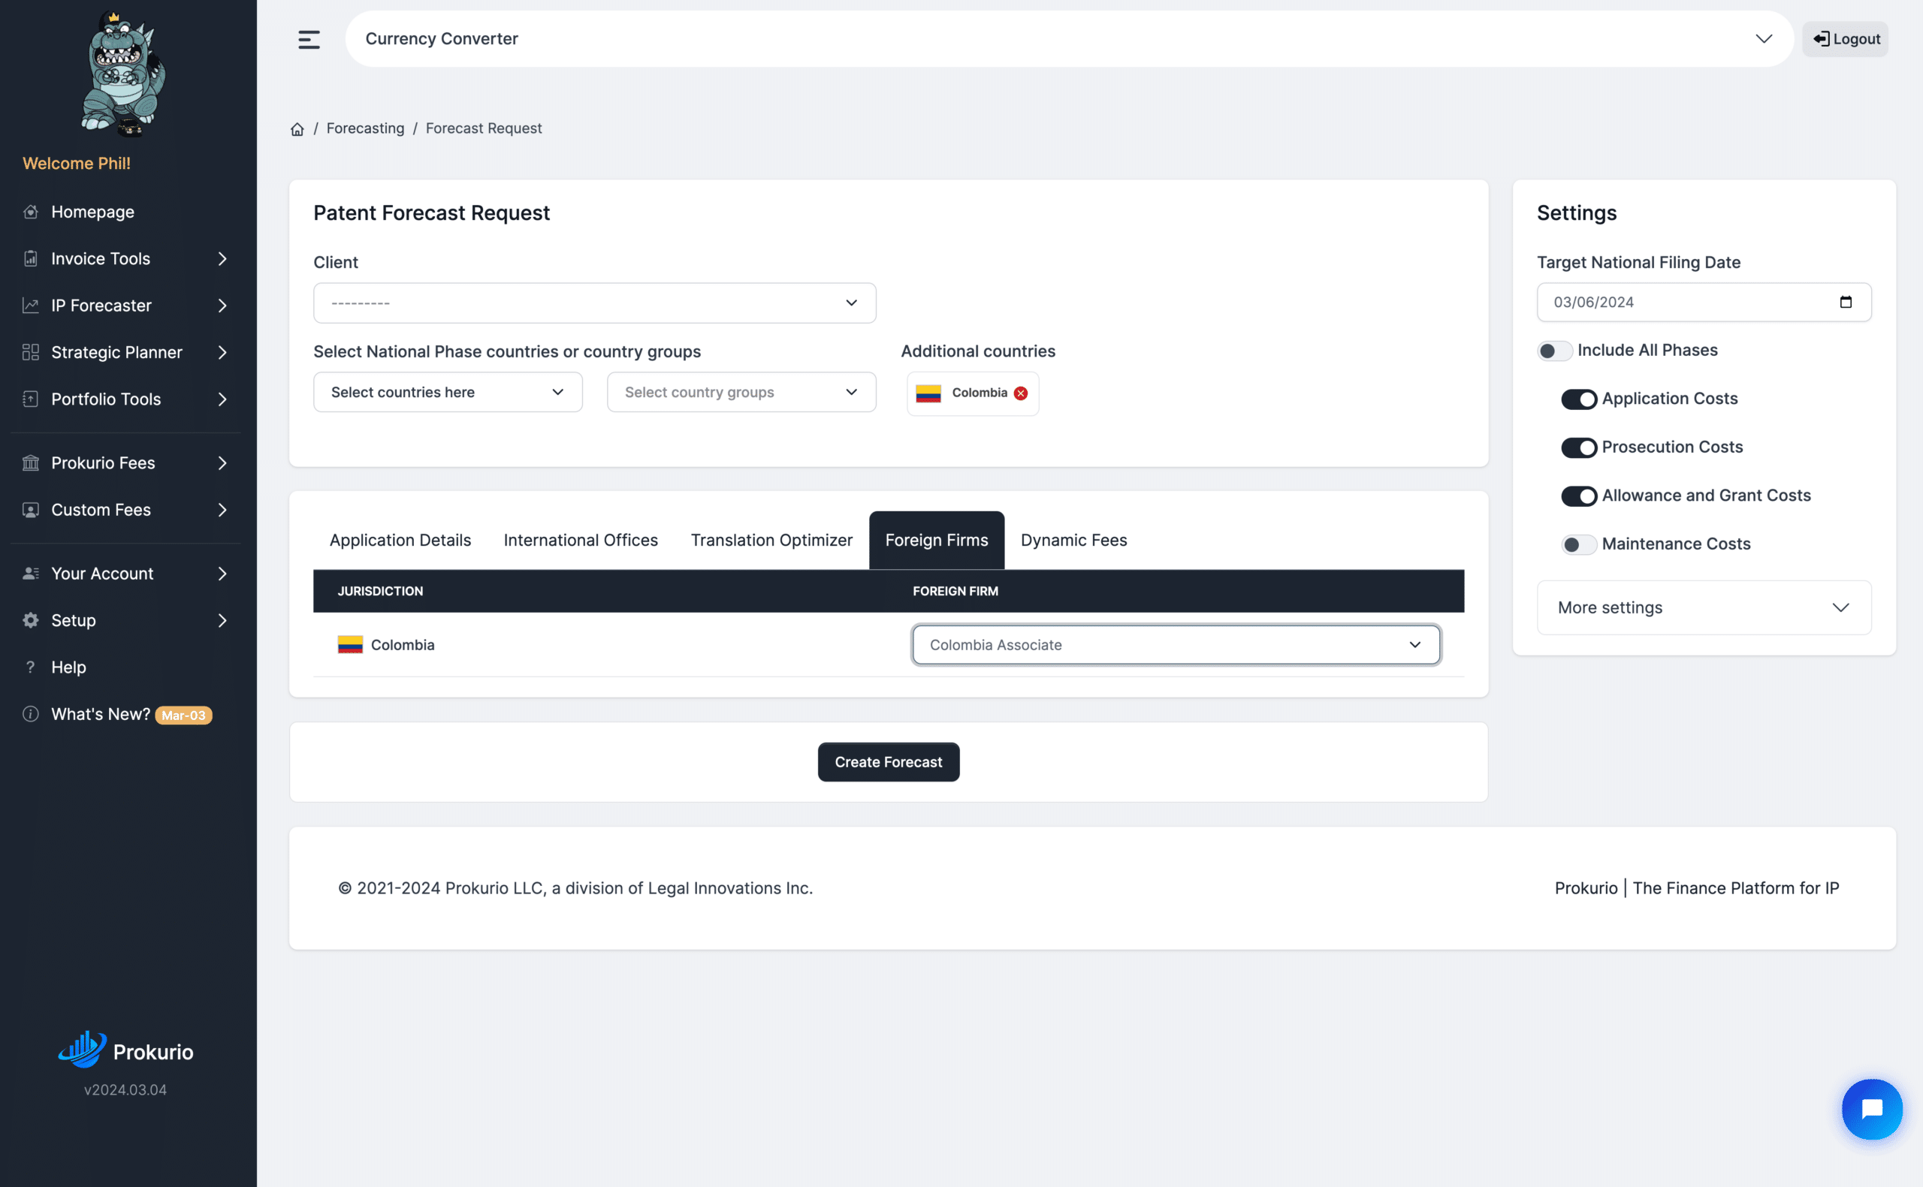Click the Prokurio Fees building icon

31,463
